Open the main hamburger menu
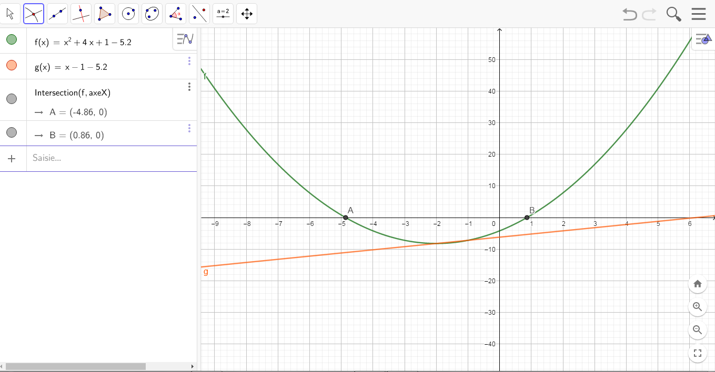The height and width of the screenshot is (372, 715). click(x=699, y=14)
